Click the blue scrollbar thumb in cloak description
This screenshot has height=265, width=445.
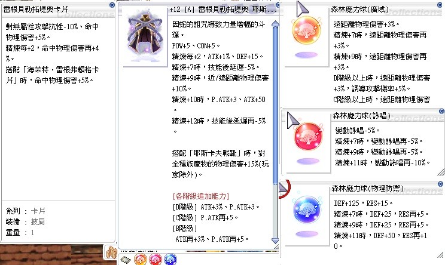(x=275, y=106)
